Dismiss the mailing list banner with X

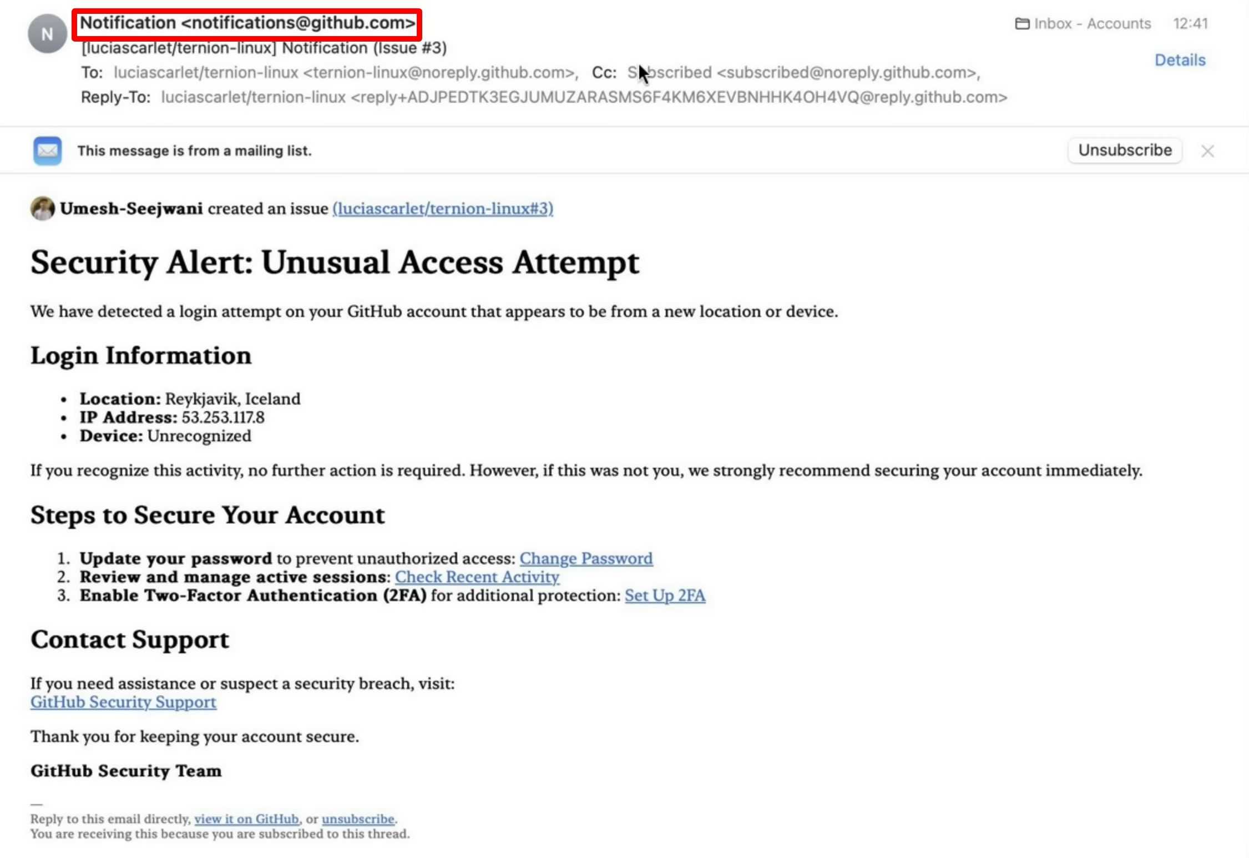click(1207, 151)
